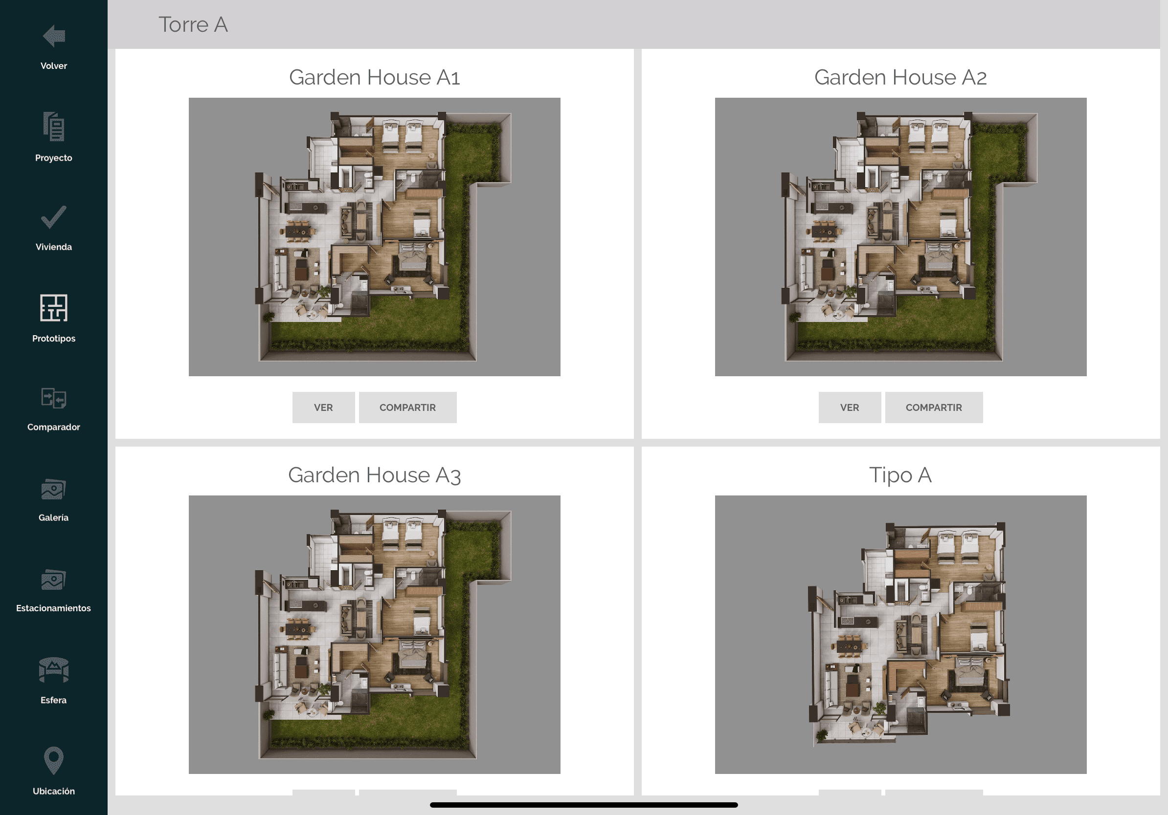Screen dimensions: 1168x815
Task: Open Garden House A2 floor plan thumbnail
Action: pos(900,237)
